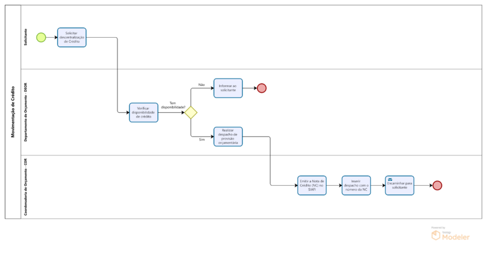Select the 'Solicitante' lane label
The height and width of the screenshot is (265, 487).
(26, 37)
